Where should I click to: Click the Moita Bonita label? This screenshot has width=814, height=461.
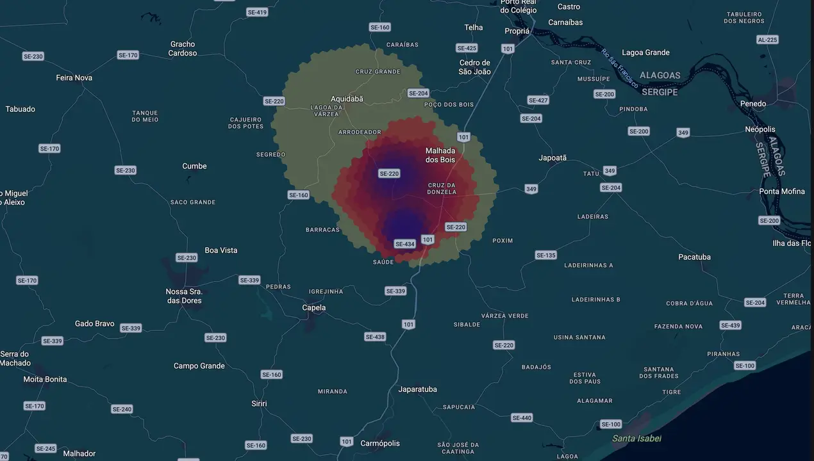45,380
